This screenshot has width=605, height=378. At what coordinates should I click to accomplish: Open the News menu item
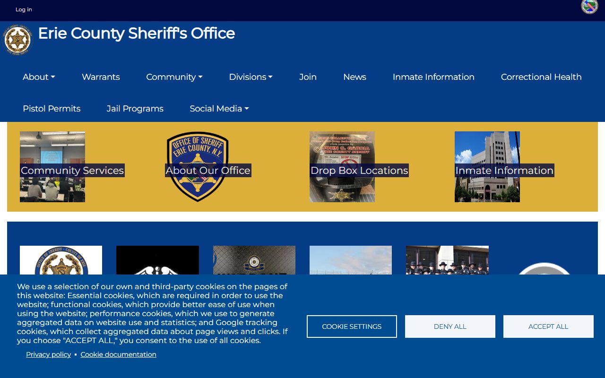[354, 77]
